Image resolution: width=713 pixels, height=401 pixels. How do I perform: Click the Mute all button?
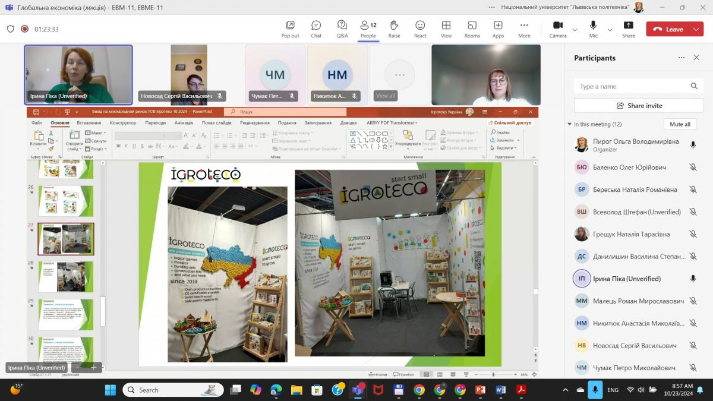pos(680,124)
